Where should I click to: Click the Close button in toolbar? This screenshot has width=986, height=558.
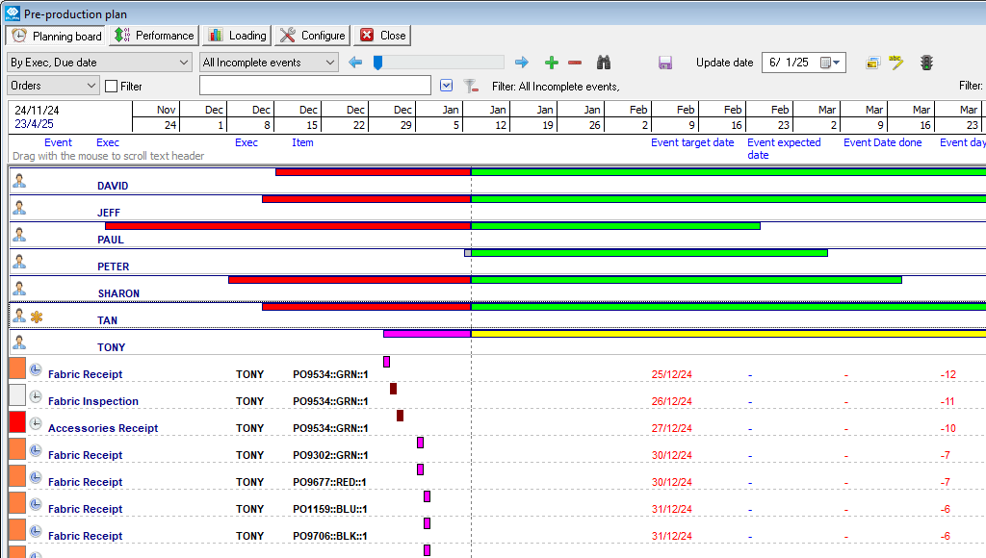[383, 36]
